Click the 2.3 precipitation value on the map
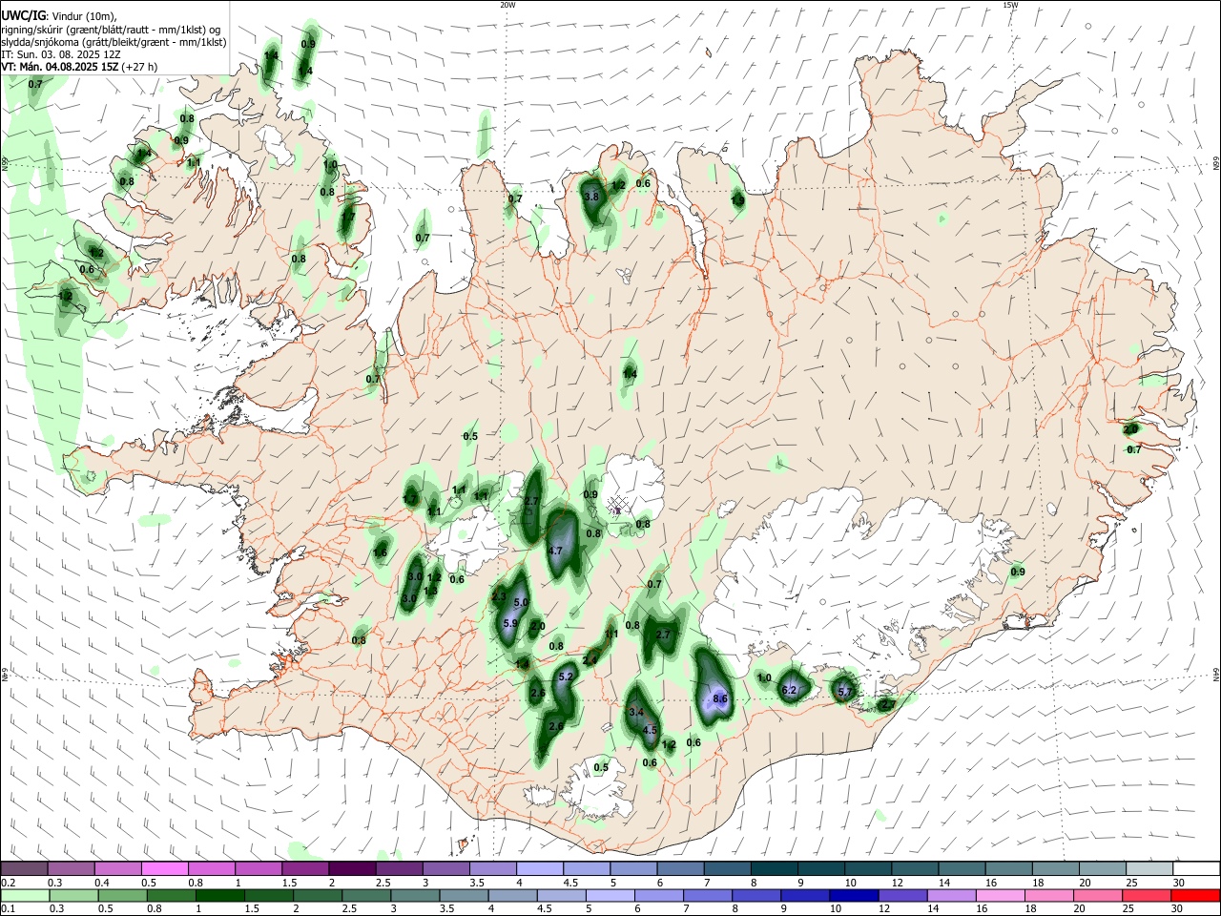This screenshot has width=1221, height=916. click(x=498, y=597)
